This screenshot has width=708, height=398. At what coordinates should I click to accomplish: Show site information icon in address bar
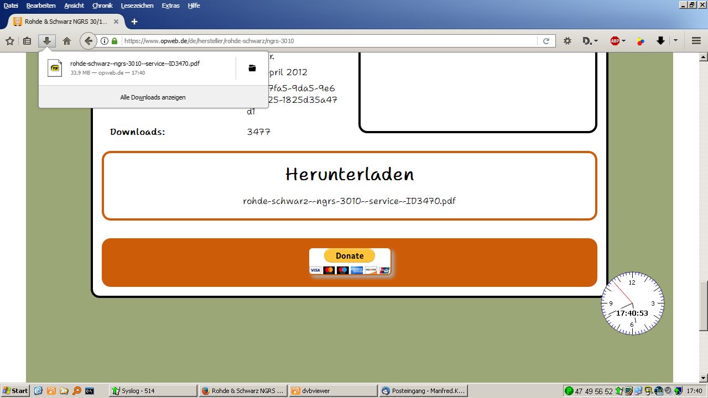coord(104,41)
